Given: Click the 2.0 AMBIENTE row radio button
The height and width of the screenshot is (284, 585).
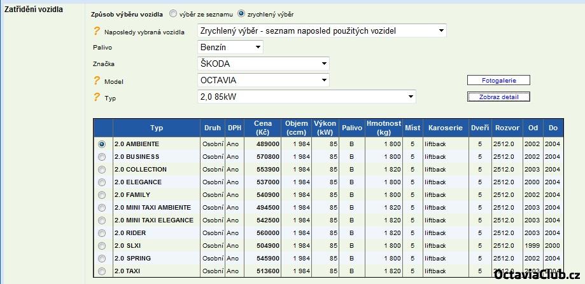Looking at the screenshot, I should 102,144.
